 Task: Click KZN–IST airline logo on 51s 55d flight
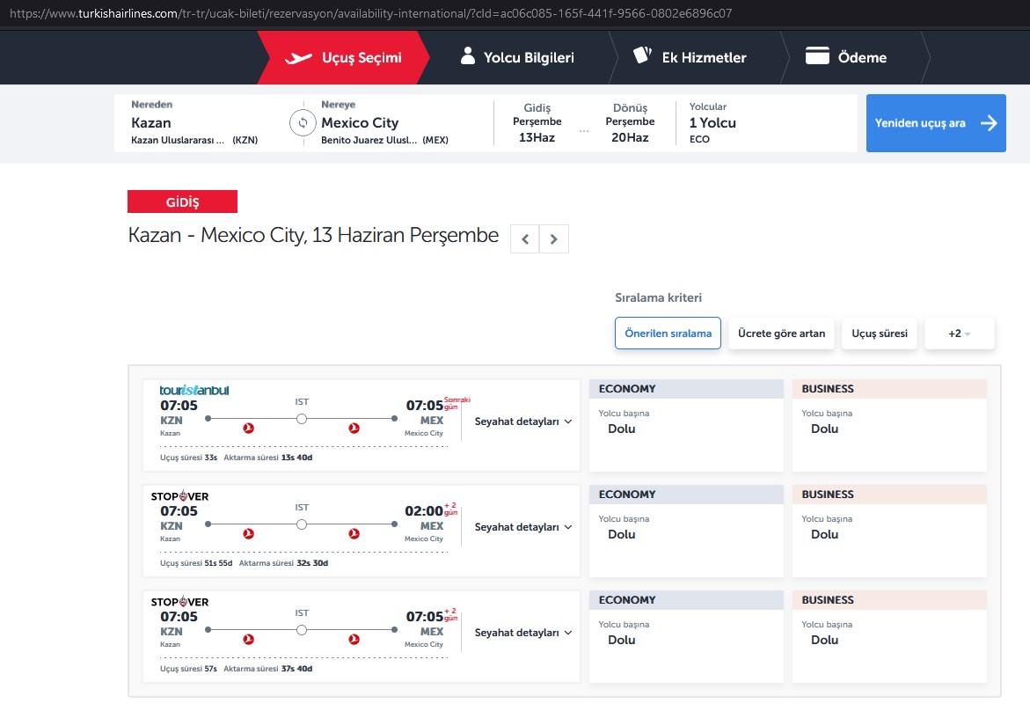point(248,533)
